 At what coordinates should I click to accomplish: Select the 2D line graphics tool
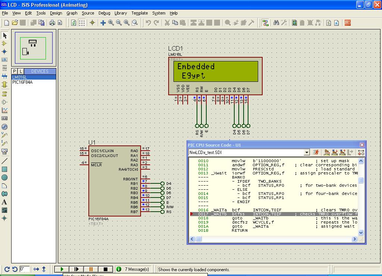(4, 161)
